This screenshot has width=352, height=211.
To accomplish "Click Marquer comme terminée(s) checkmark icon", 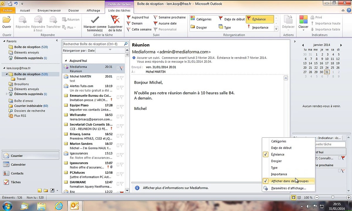I will 95,20.
